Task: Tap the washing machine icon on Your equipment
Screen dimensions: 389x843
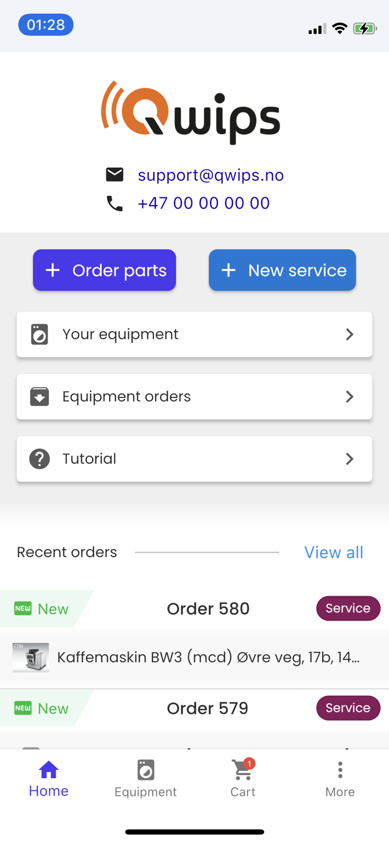Action: click(39, 334)
